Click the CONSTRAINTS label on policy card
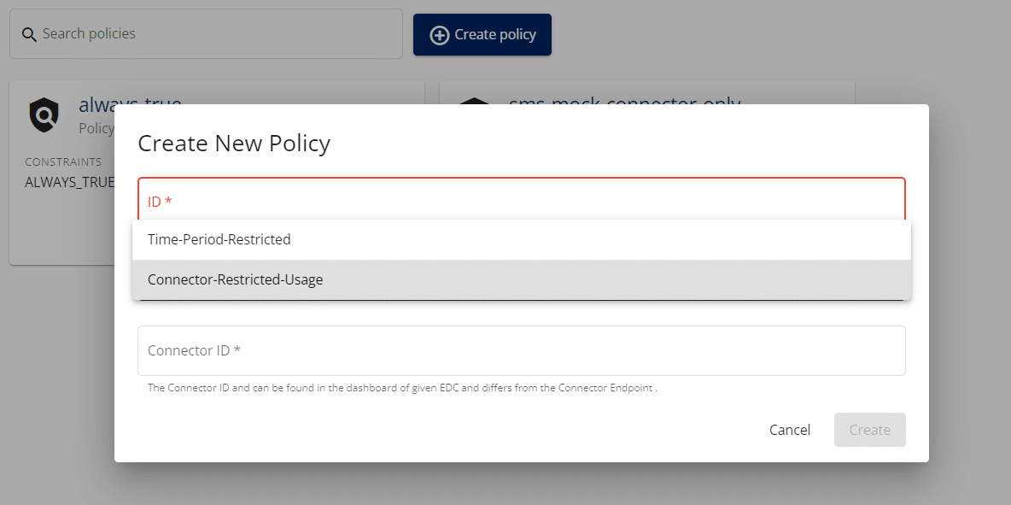Screen dimensions: 1011x505 point(63,161)
